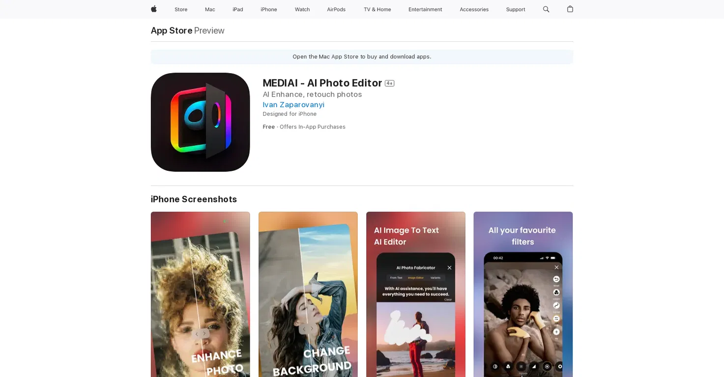
Task: Open the Entertainment menu
Action: click(425, 9)
